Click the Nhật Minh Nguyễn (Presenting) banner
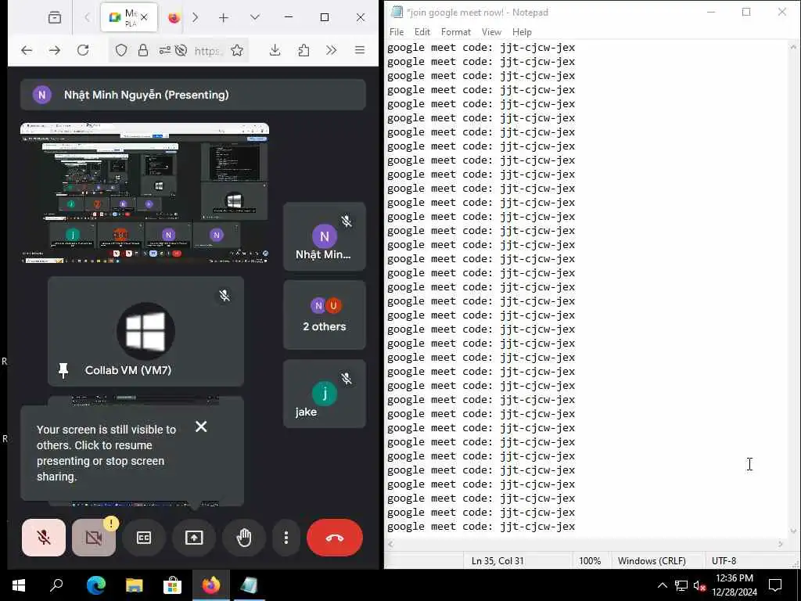Screen dimensions: 801x601 pos(193,95)
